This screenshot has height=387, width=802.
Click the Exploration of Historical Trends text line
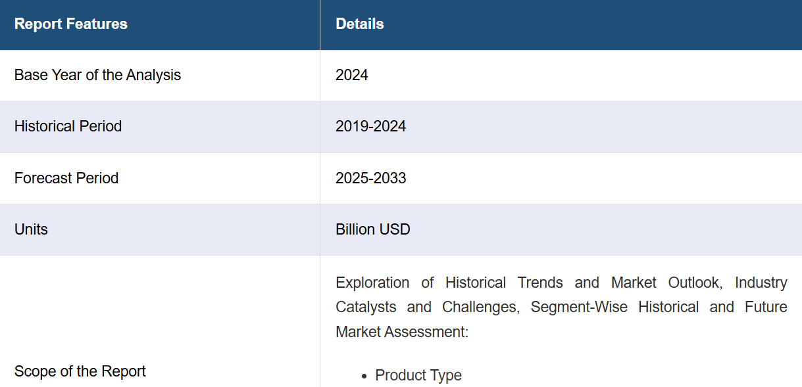[561, 283]
